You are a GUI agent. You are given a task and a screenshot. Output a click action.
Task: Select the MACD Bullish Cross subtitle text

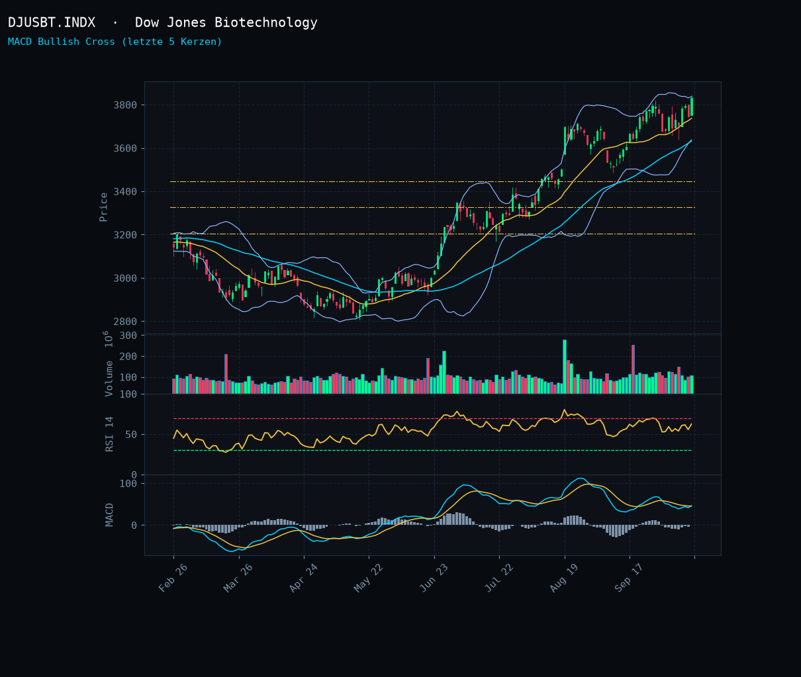pyautogui.click(x=115, y=42)
